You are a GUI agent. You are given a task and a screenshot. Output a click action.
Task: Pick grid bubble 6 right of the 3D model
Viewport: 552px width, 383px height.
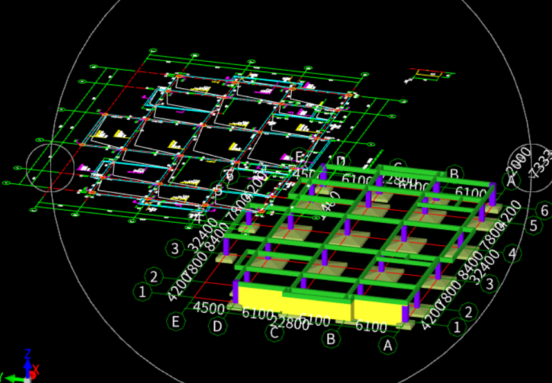click(544, 210)
